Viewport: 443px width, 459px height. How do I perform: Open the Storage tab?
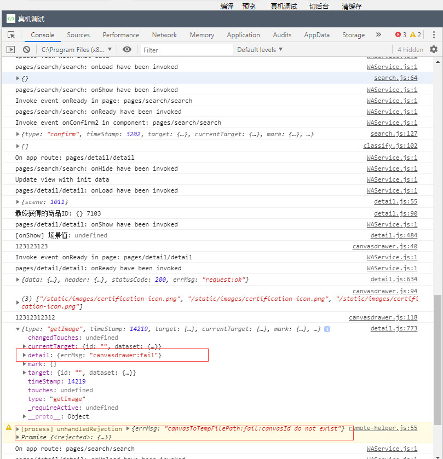pos(354,35)
